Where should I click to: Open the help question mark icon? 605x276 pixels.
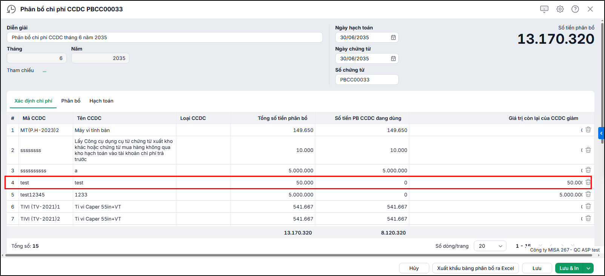point(575,9)
